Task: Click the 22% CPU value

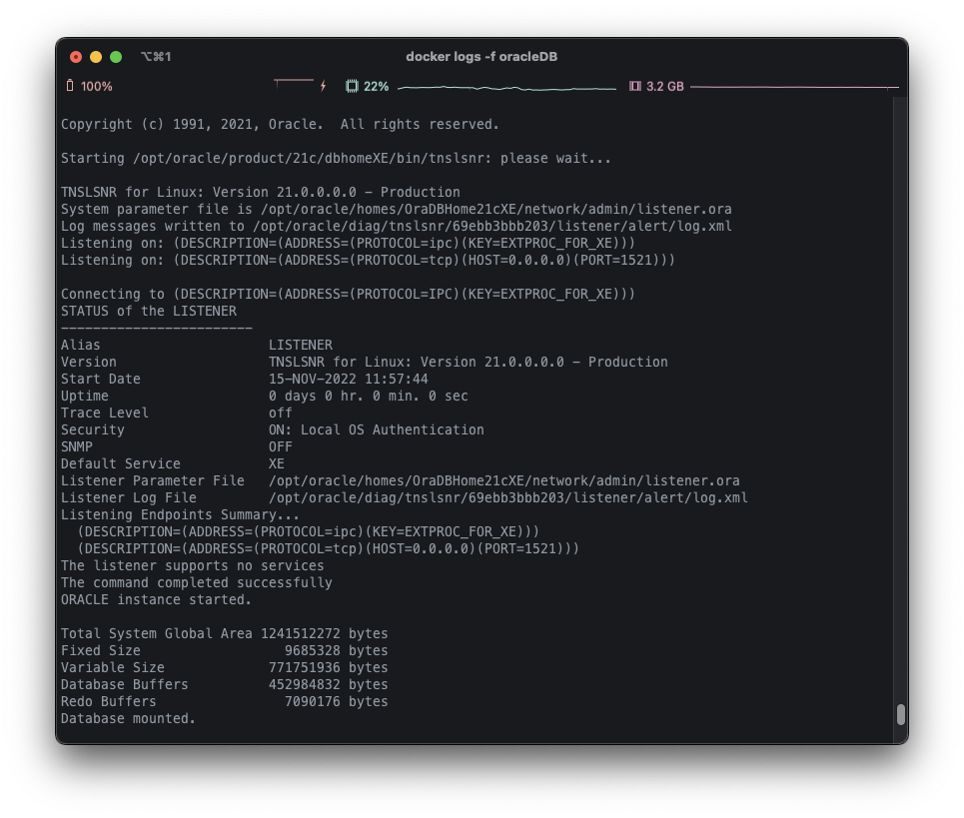Action: click(376, 86)
